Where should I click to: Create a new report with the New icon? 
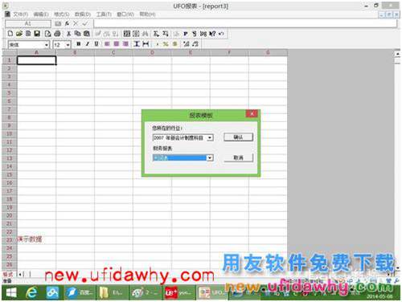(x=10, y=34)
